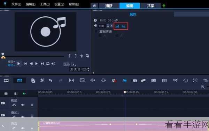Open the subtitle editor icon
This screenshot has width=209, height=131.
[x=153, y=81]
